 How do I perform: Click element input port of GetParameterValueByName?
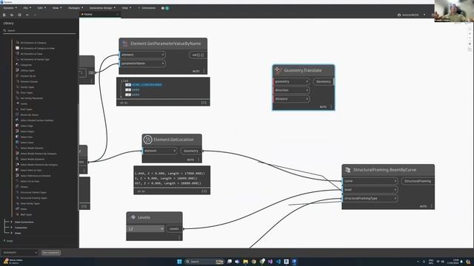pos(143,55)
